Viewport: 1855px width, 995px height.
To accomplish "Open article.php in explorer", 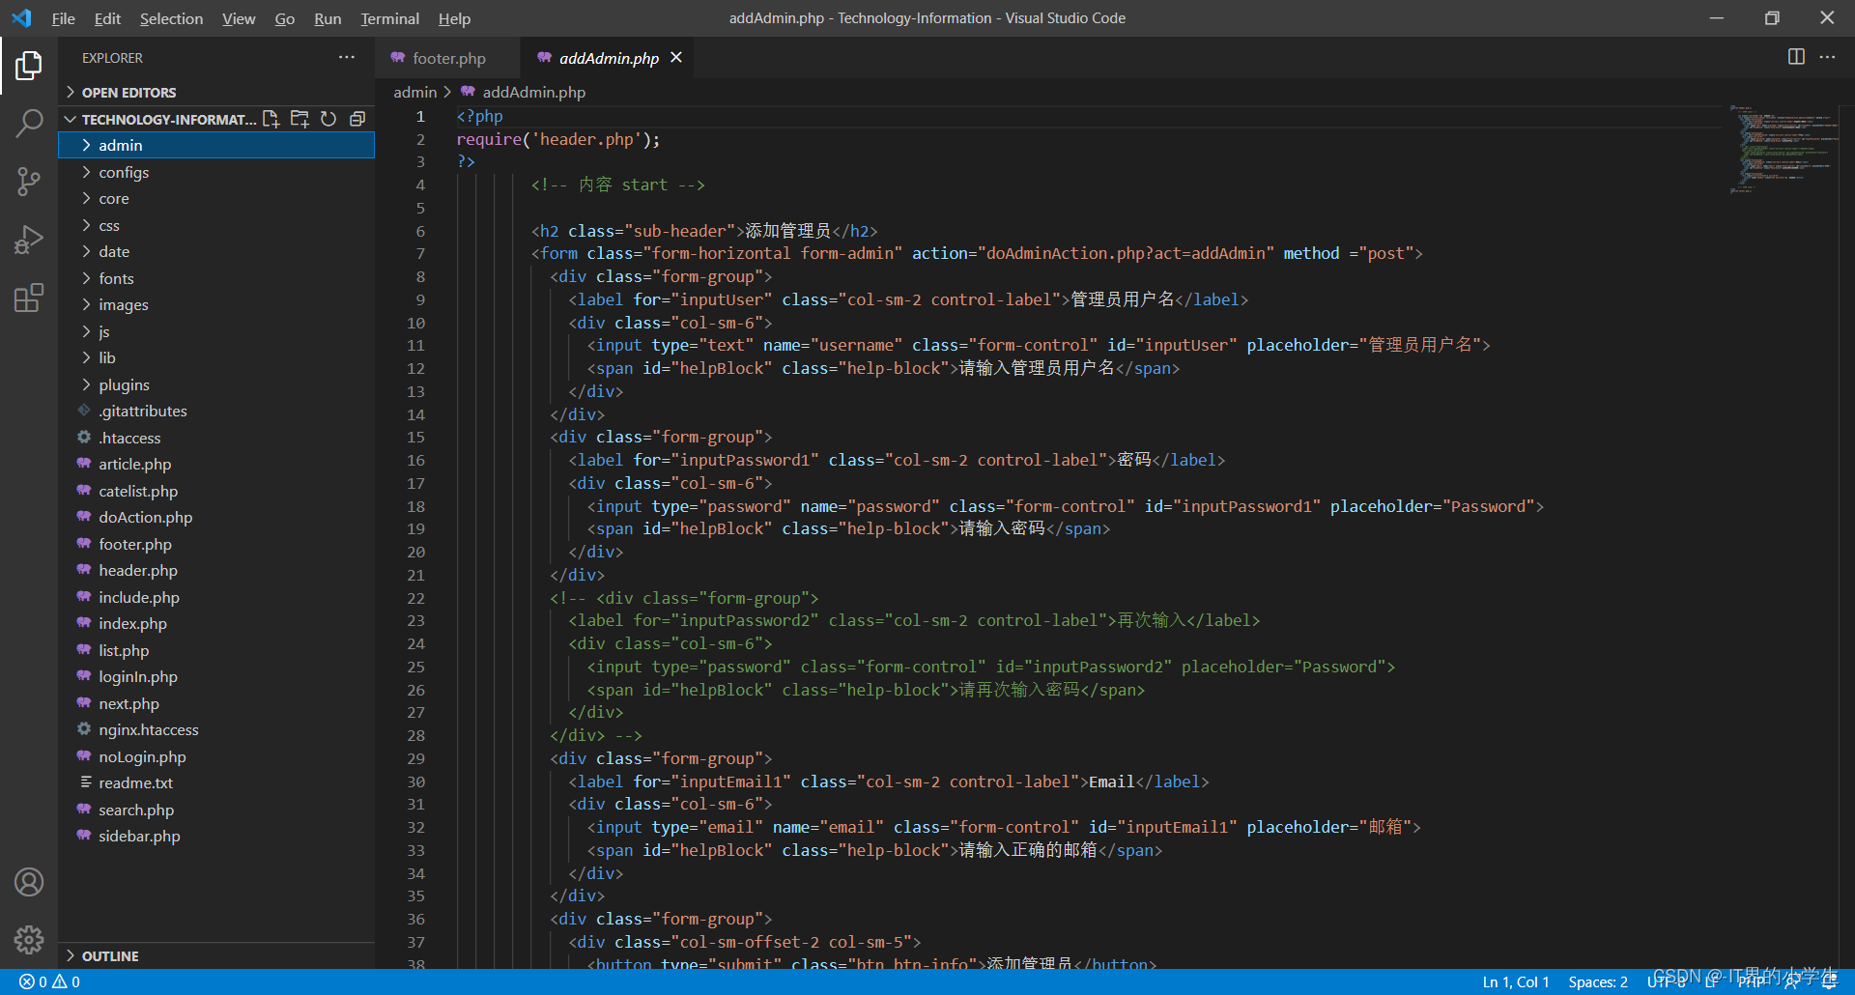I will [216, 464].
